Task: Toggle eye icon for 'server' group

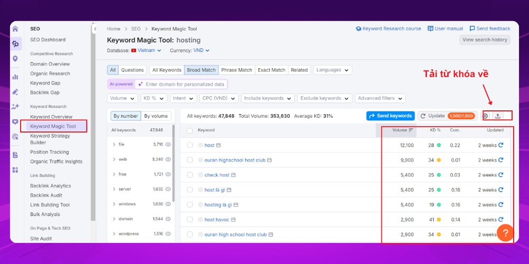Action: tap(168, 189)
